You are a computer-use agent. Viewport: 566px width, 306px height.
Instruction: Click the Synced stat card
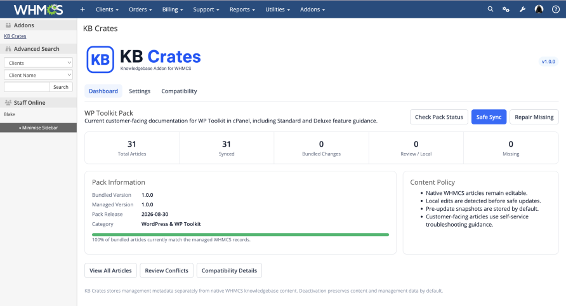[227, 148]
